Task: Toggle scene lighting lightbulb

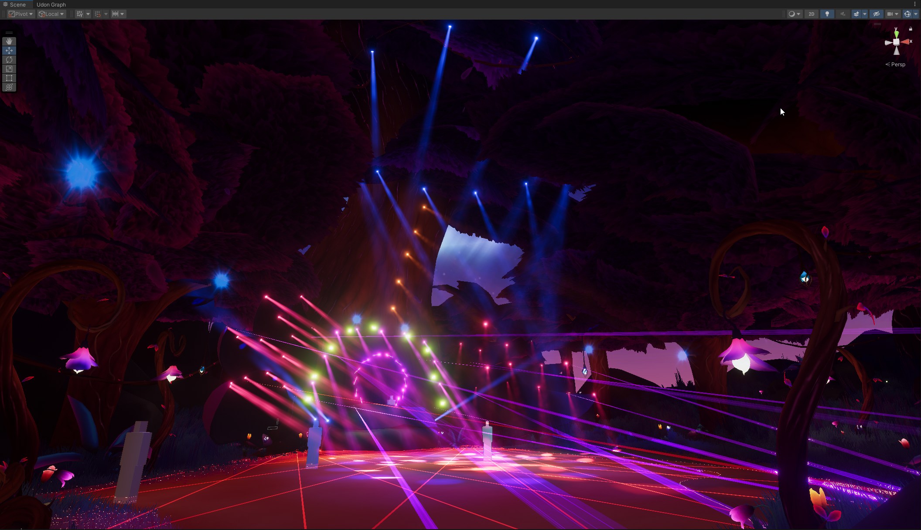Action: (827, 14)
